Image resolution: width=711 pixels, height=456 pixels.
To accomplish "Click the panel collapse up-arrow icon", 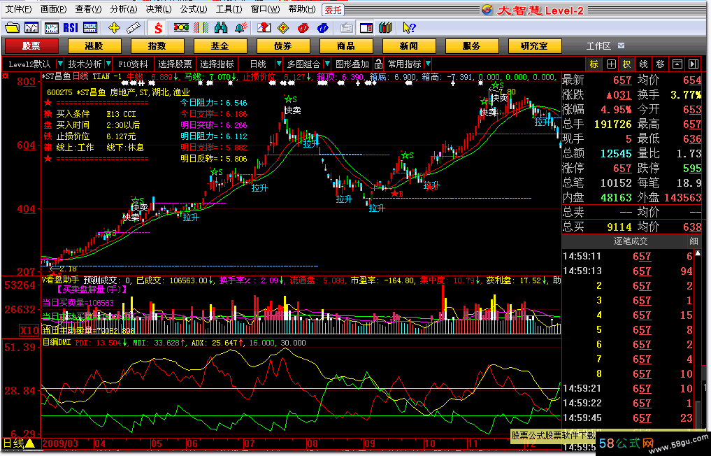I will (677, 64).
